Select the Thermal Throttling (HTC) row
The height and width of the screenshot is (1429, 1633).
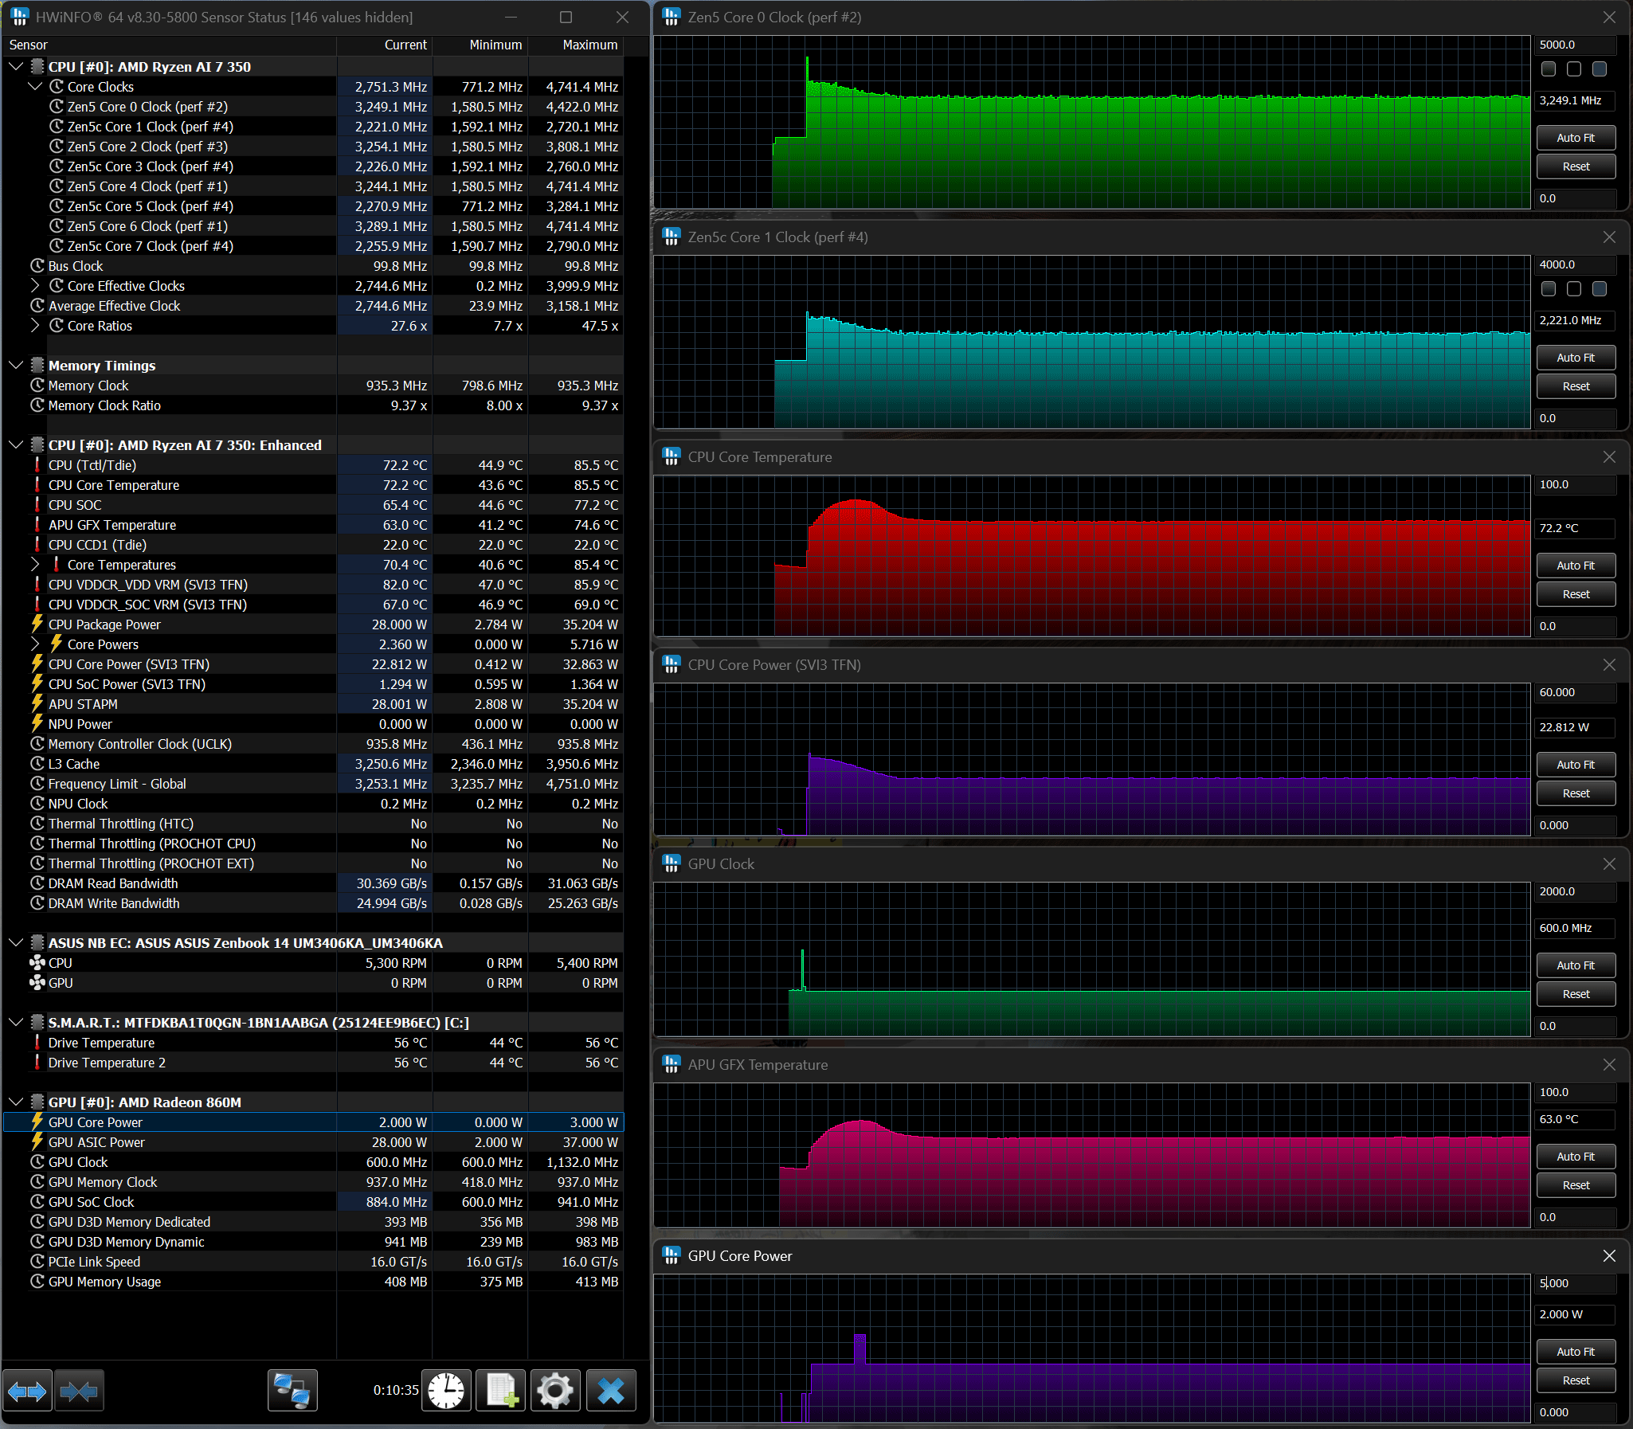[313, 823]
